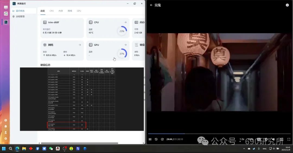Open the OneDrive cloud tray icon

[x=249, y=148]
